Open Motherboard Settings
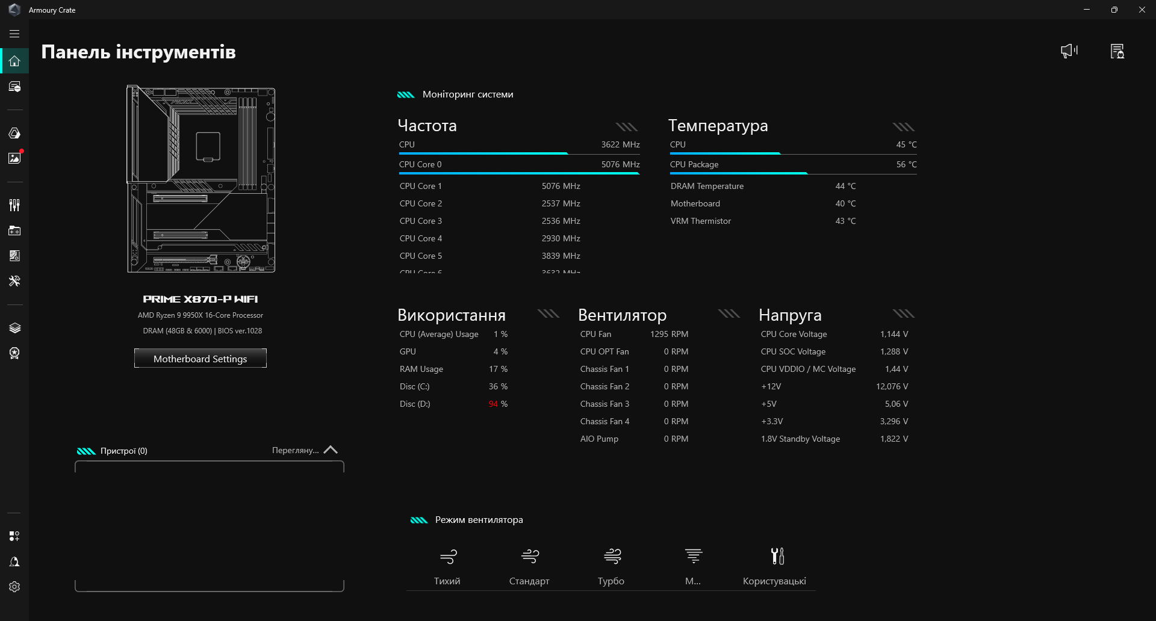Viewport: 1156px width, 621px height. click(200, 359)
